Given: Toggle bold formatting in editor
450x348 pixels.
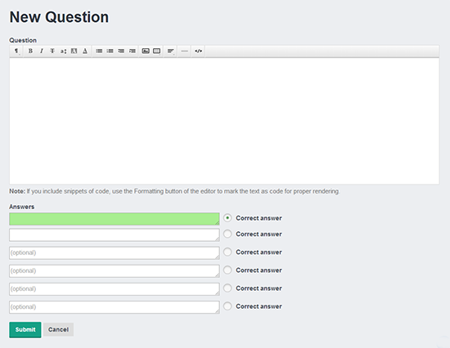Looking at the screenshot, I should click(30, 51).
